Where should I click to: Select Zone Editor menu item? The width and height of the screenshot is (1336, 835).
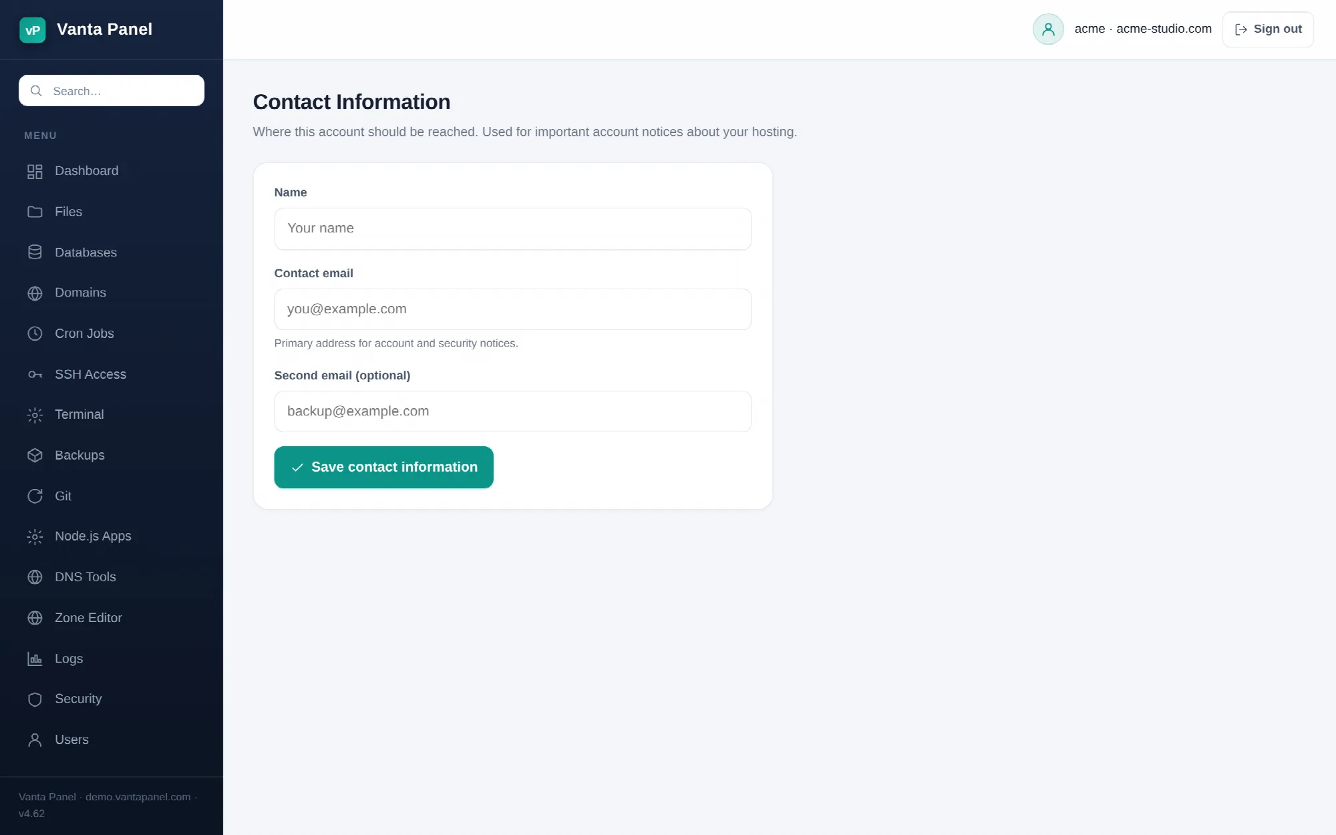coord(112,617)
